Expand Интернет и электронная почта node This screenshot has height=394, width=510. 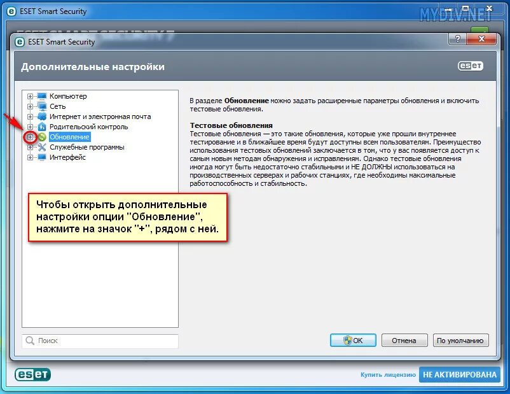[30, 116]
